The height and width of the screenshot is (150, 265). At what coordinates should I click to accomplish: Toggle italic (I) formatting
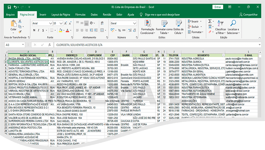click(38, 30)
